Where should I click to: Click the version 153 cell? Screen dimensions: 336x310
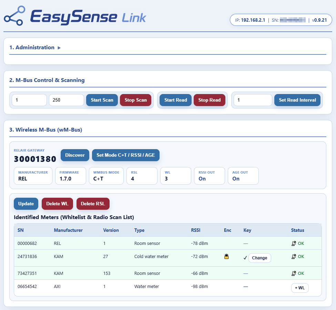coord(107,273)
